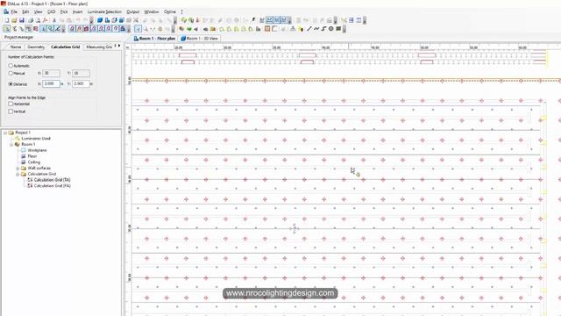The width and height of the screenshot is (561, 316).
Task: Click the zigzag polyline tool icon
Action: pos(316,29)
